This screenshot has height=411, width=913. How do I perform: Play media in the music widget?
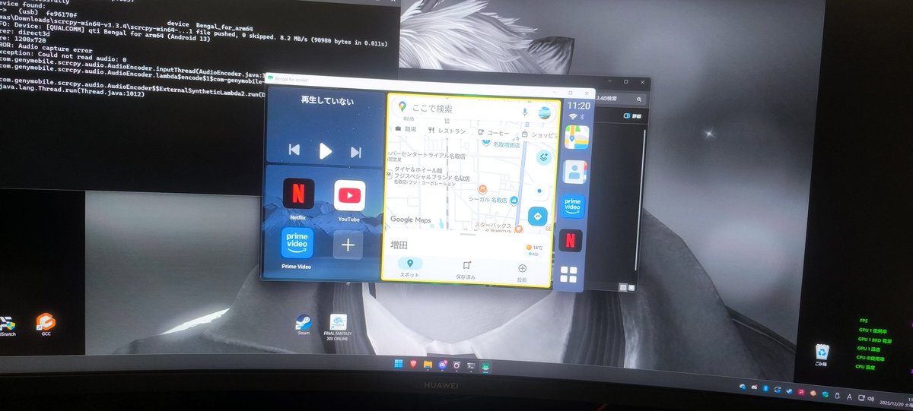point(325,150)
